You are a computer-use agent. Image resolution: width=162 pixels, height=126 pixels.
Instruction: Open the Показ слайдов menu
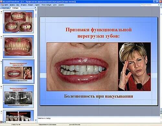tap(46, 5)
